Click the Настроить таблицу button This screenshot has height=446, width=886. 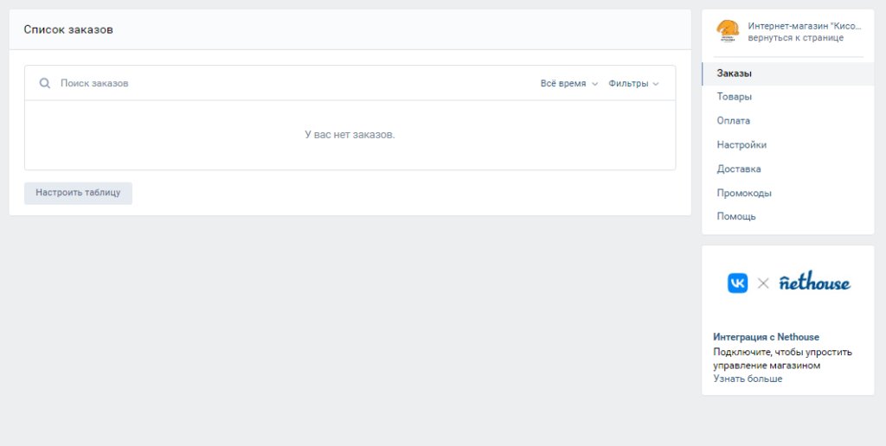click(78, 193)
